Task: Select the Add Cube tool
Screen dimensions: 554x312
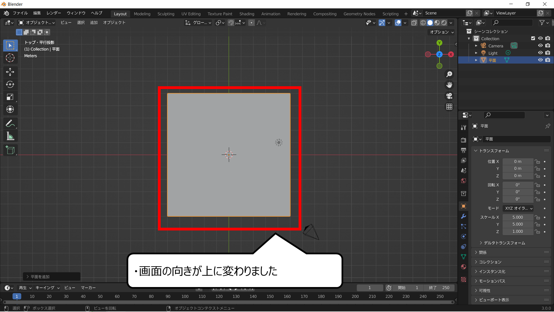Action: pyautogui.click(x=10, y=150)
